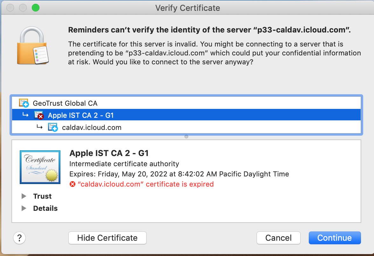
Task: Click the split-view divider handle dot
Action: tap(186, 137)
